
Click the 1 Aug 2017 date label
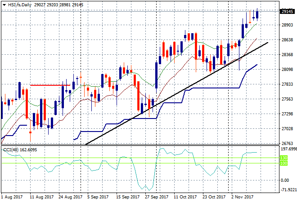[12, 197]
